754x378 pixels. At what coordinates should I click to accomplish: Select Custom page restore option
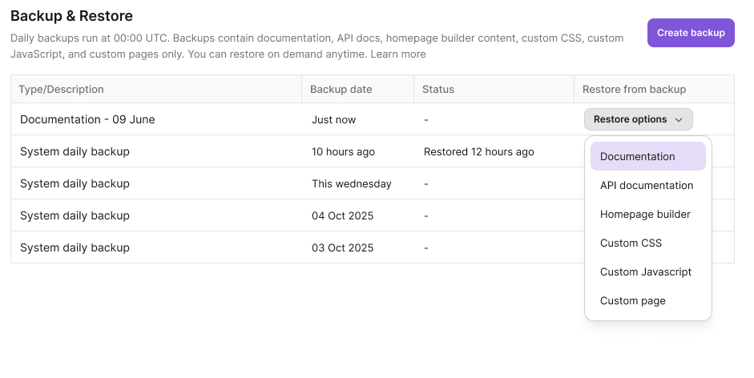(x=647, y=300)
